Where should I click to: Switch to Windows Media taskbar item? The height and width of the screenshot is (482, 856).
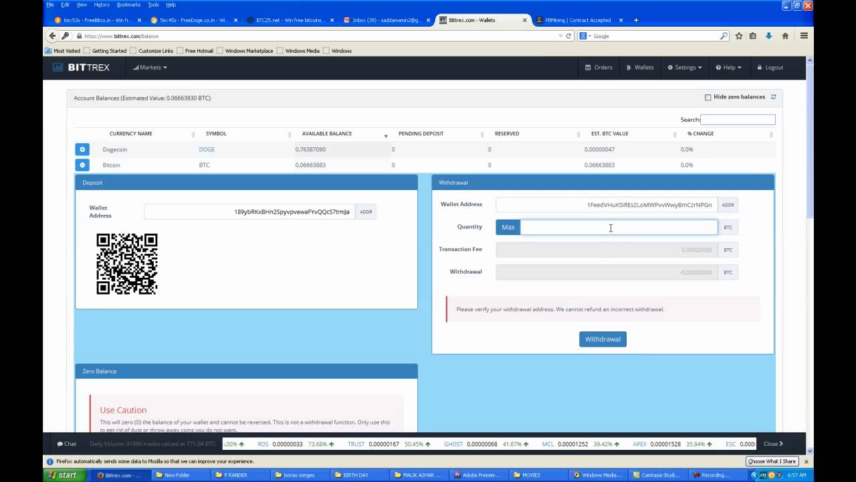tap(597, 475)
